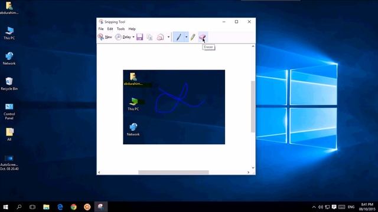The image size is (378, 212).
Task: Select the Pen tool
Action: click(178, 37)
